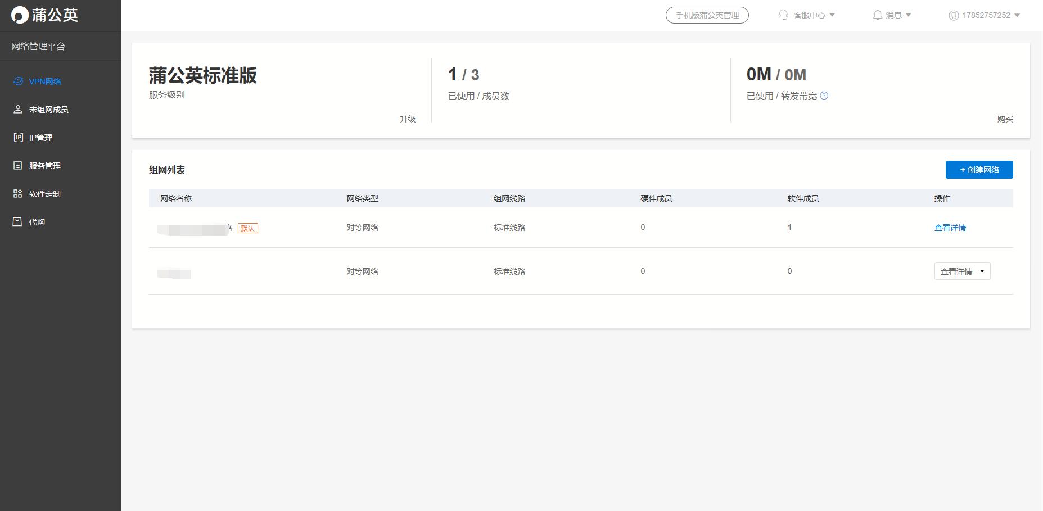
Task: Click the 消息 bell icon
Action: [x=877, y=15]
